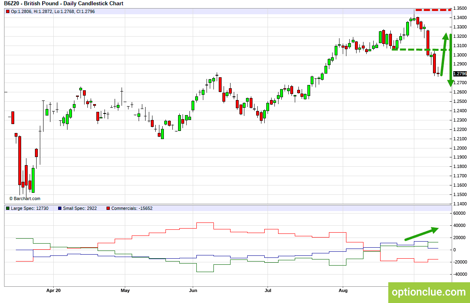Click the 60000 indicator axis label
470x303 pixels.
click(459, 214)
